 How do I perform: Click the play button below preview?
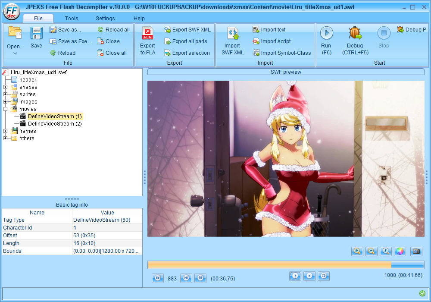click(295, 276)
